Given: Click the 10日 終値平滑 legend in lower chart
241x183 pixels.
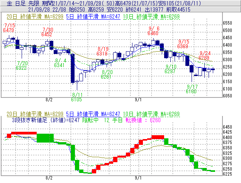Looking at the screenshot, I should pos(151,114).
